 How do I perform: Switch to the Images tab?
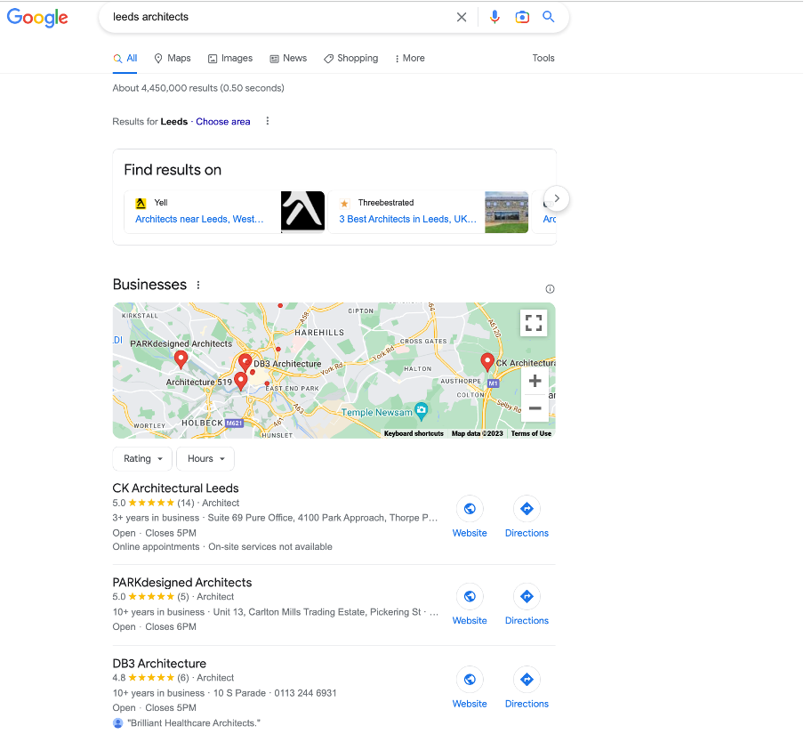[x=230, y=59]
